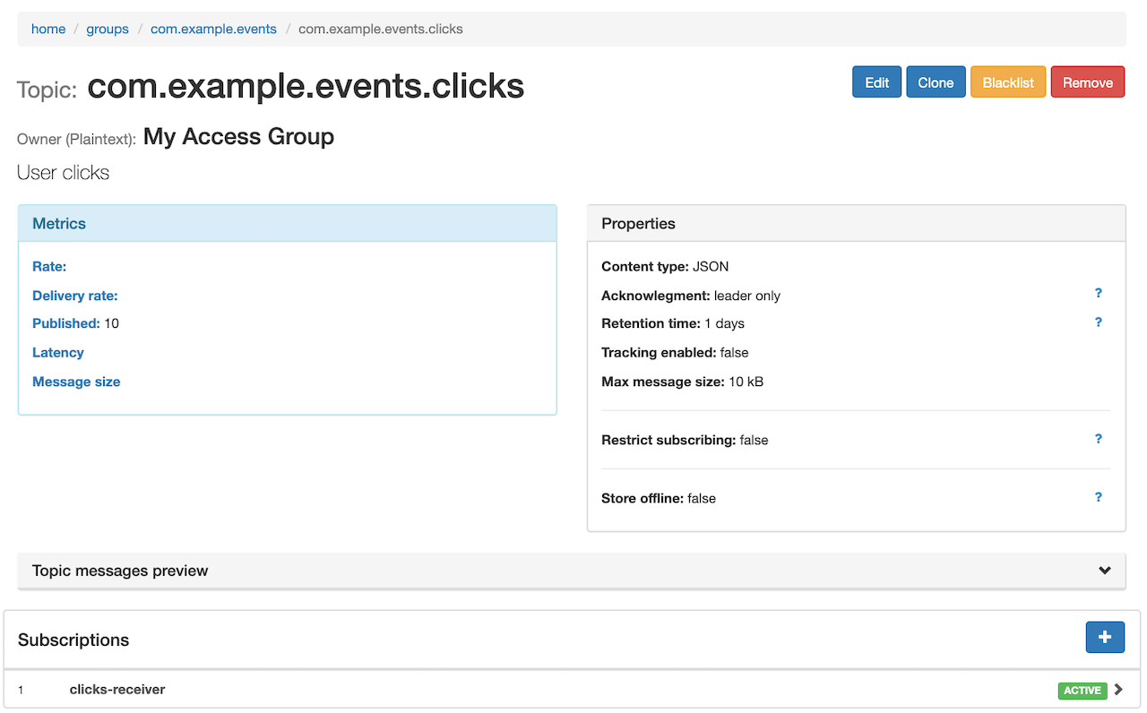Add a new subscription with the plus button
The height and width of the screenshot is (713, 1147).
pos(1105,637)
